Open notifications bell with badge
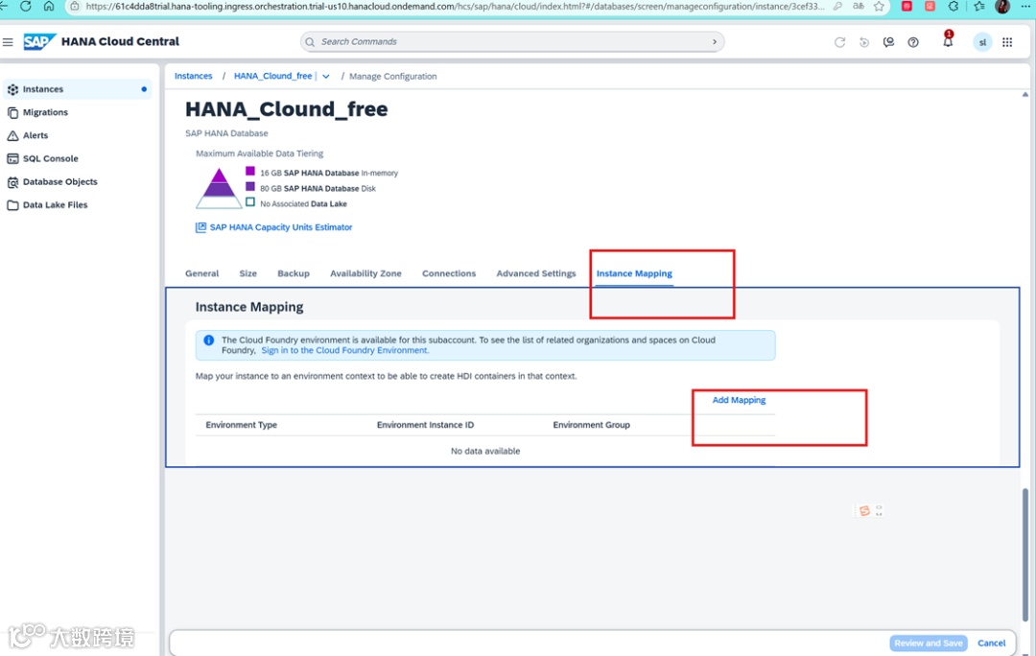 [948, 39]
